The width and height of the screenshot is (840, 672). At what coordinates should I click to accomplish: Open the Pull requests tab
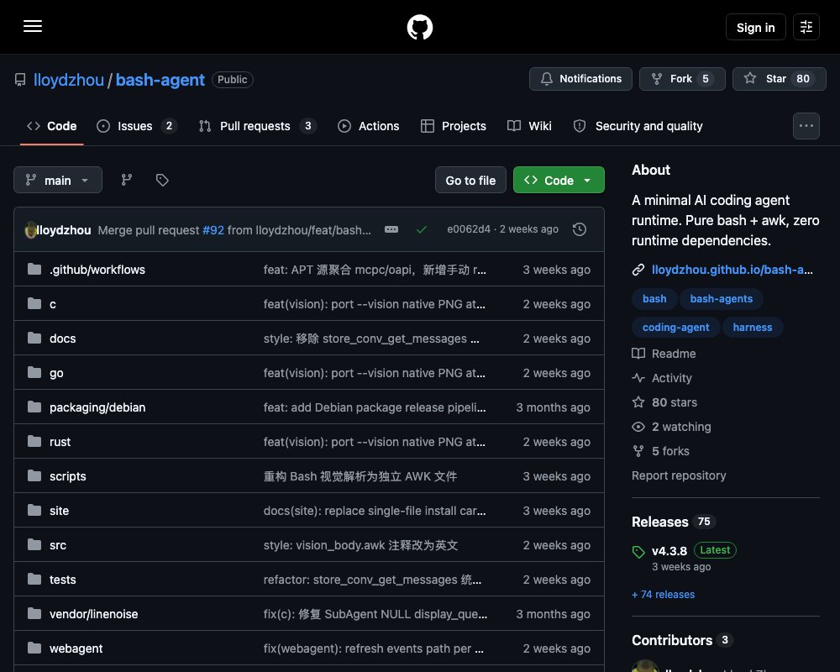(x=257, y=126)
